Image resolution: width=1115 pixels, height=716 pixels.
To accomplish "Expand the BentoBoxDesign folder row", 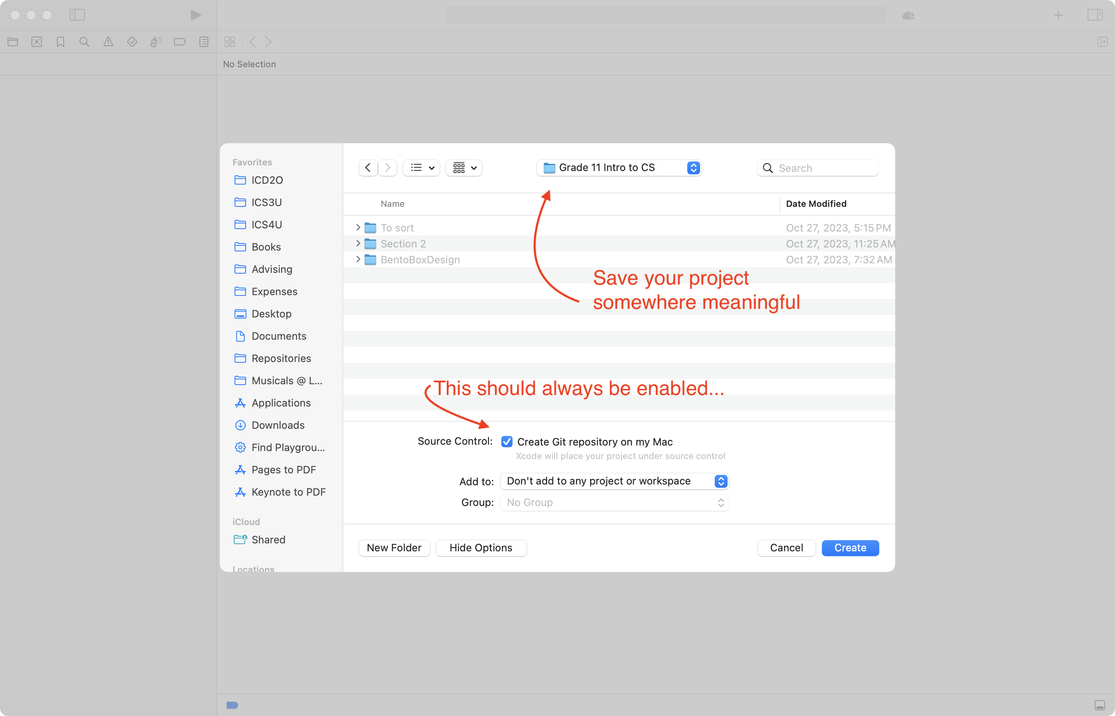I will [x=358, y=259].
